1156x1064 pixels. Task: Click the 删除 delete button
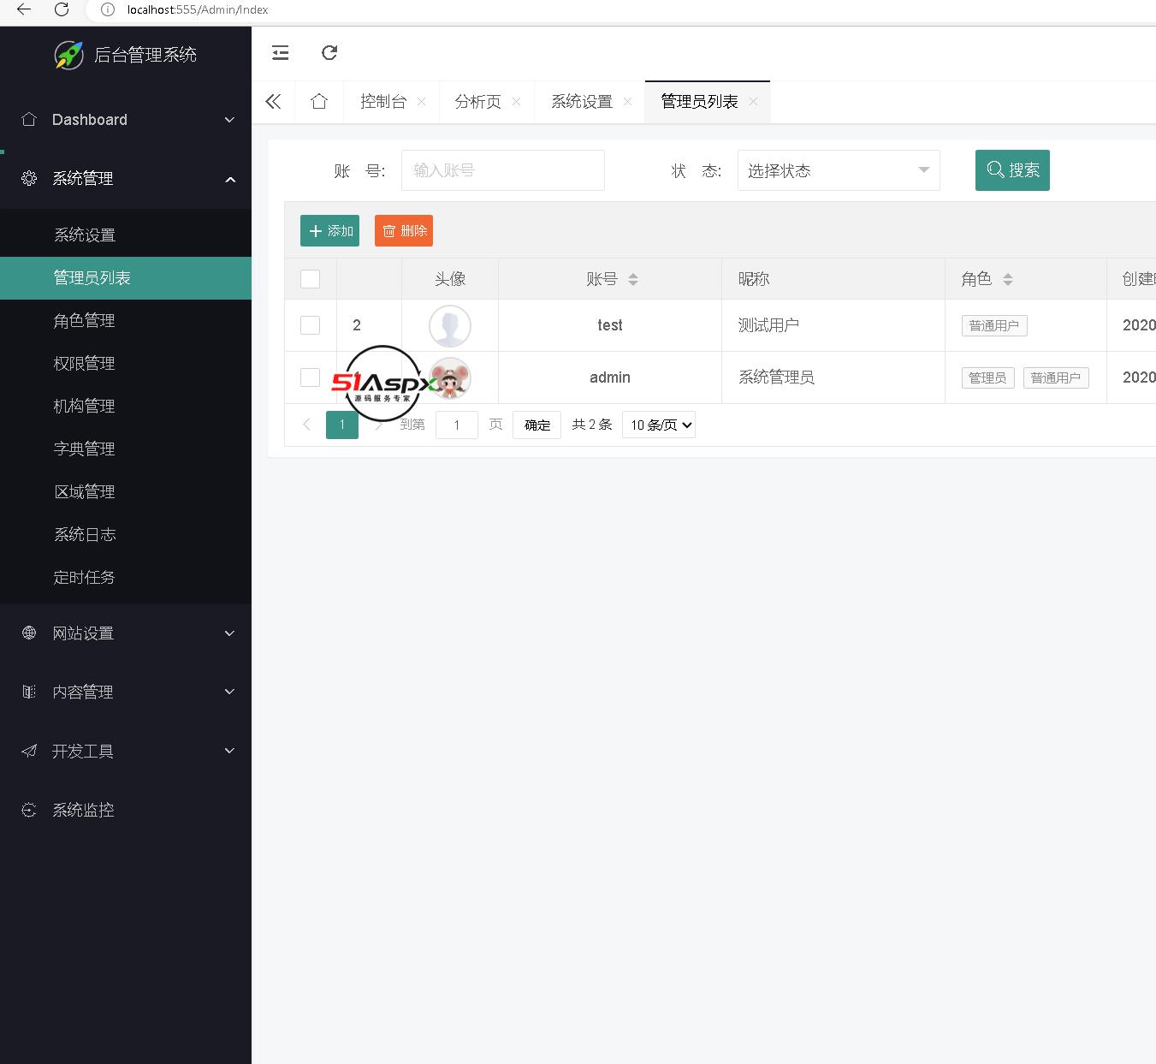click(404, 231)
